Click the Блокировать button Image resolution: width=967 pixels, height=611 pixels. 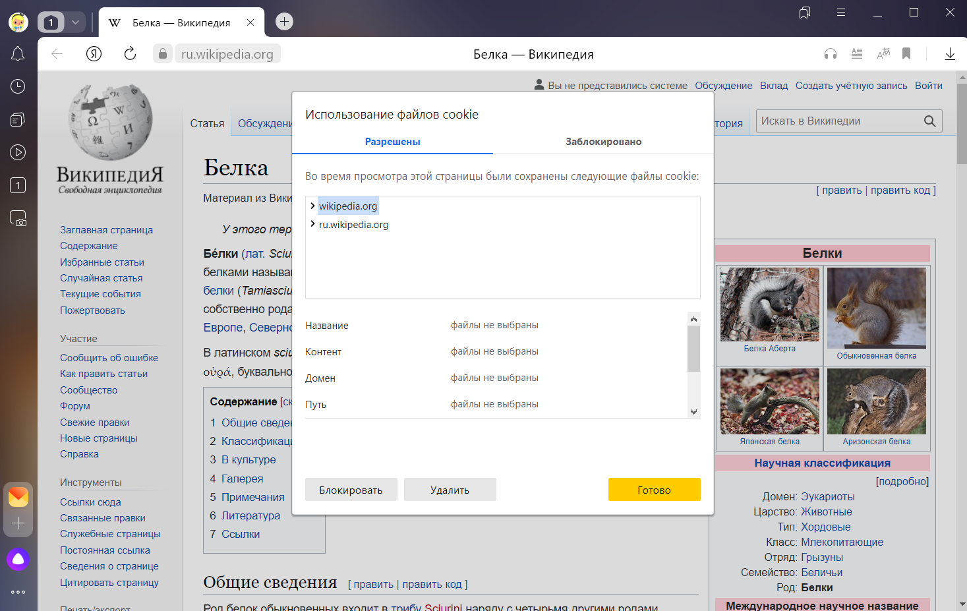351,490
